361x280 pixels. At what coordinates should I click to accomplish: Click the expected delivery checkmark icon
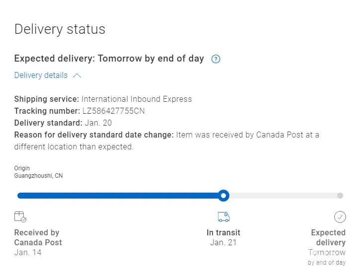tap(340, 217)
